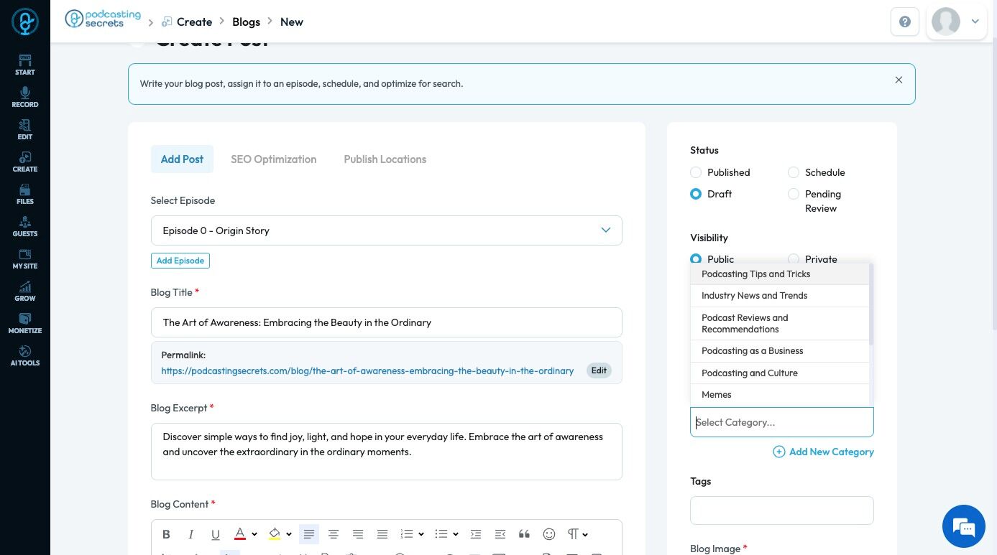Select the Published status option
This screenshot has width=997, height=555.
(x=696, y=172)
